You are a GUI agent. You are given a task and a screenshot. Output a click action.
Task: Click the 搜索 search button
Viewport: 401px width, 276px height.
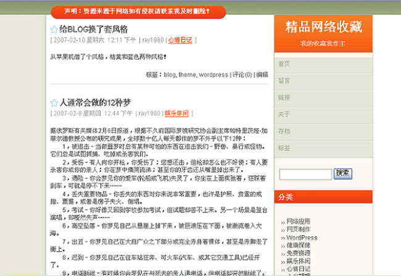click(342, 174)
